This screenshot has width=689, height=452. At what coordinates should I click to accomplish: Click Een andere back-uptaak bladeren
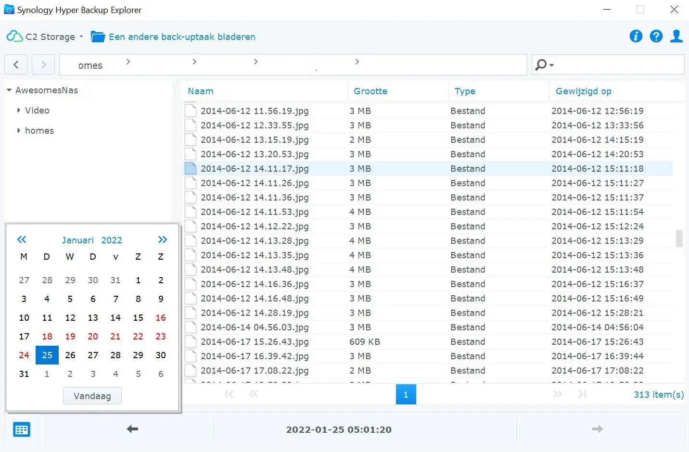(x=181, y=37)
